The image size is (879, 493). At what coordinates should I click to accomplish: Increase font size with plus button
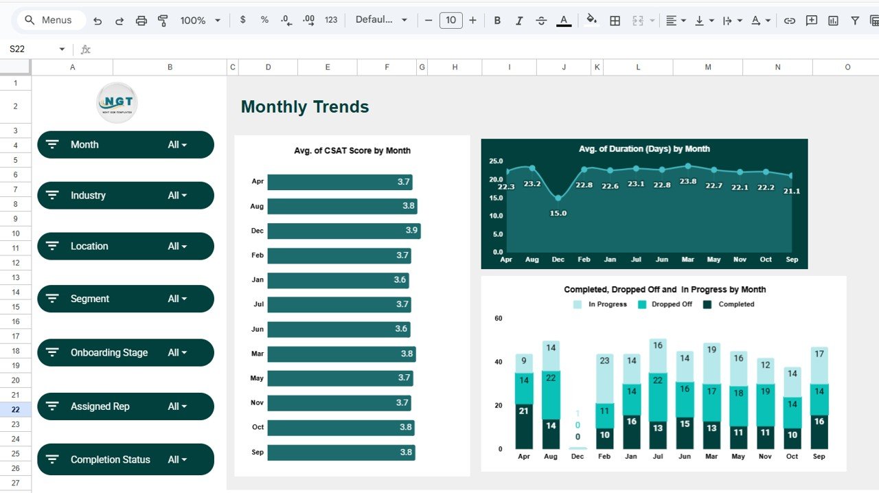(x=472, y=20)
